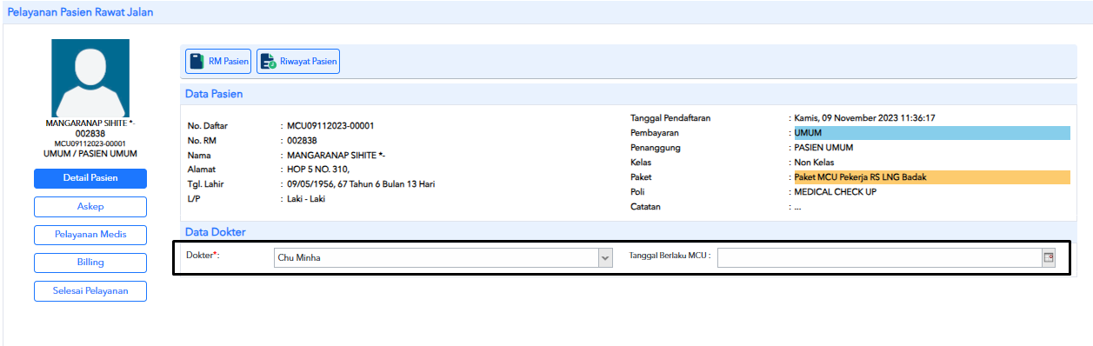This screenshot has height=346, width=1093.
Task: Select the Detail Pasien menu
Action: click(x=90, y=178)
